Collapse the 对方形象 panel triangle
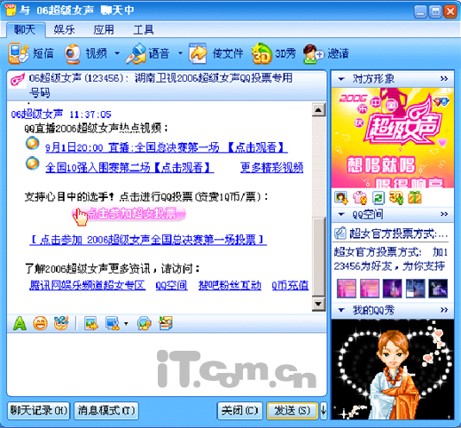 tap(341, 79)
